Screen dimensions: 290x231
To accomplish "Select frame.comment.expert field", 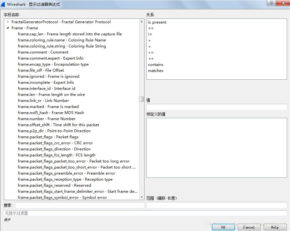I will [50, 58].
